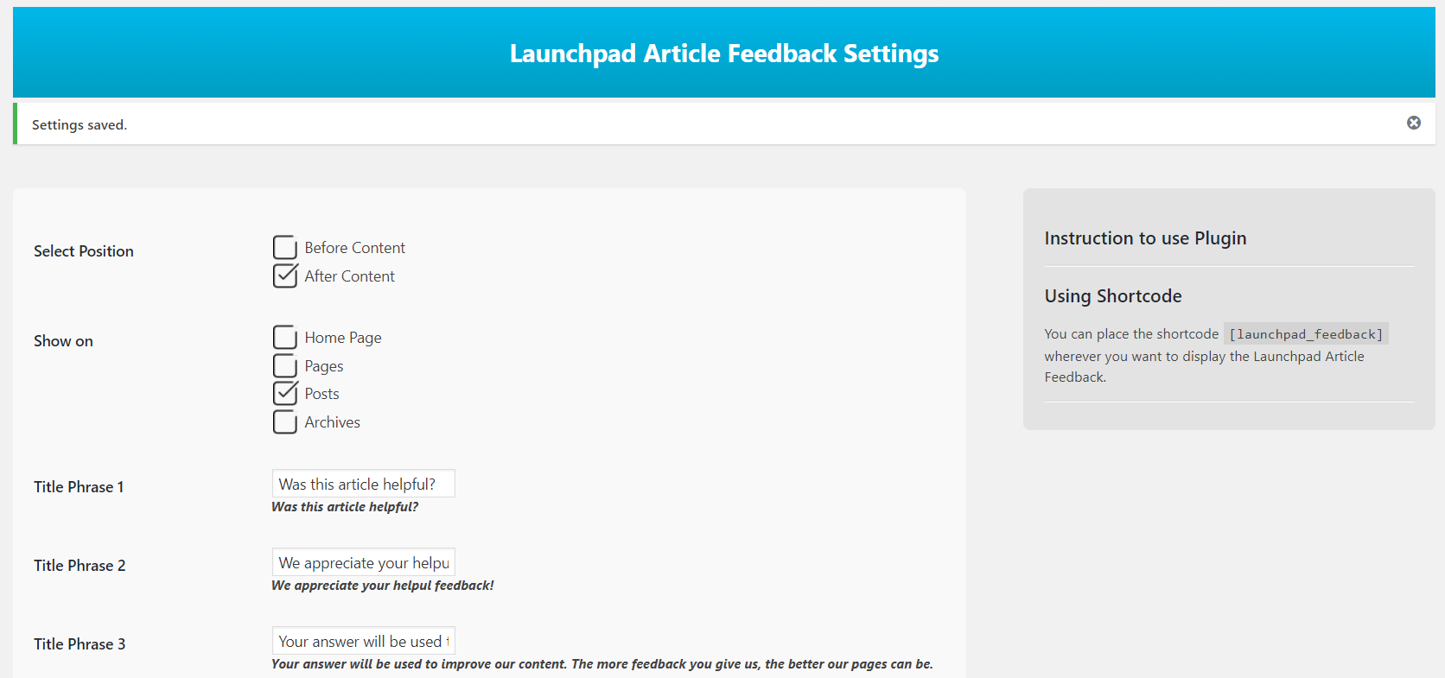Click the 'Instruction to use Plugin' heading
This screenshot has height=678, width=1445.
[1145, 238]
